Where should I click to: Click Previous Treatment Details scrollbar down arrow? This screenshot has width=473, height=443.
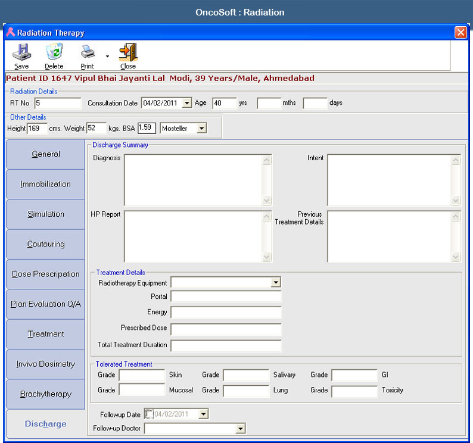tap(456, 257)
